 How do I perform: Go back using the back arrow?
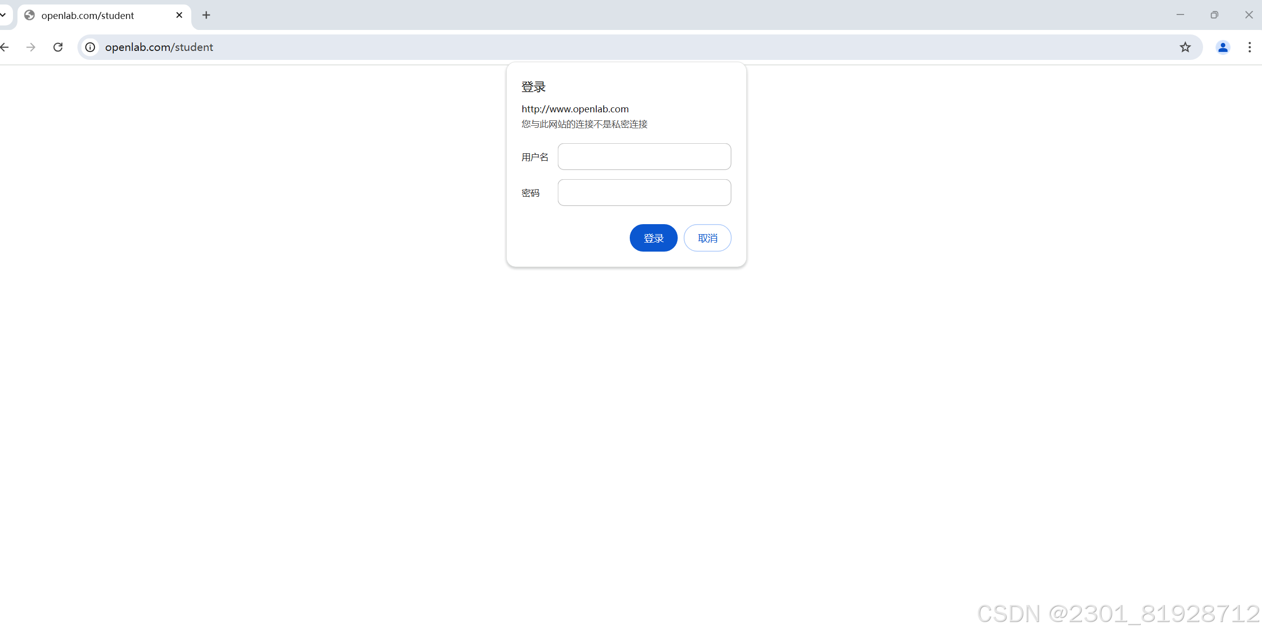[5, 47]
